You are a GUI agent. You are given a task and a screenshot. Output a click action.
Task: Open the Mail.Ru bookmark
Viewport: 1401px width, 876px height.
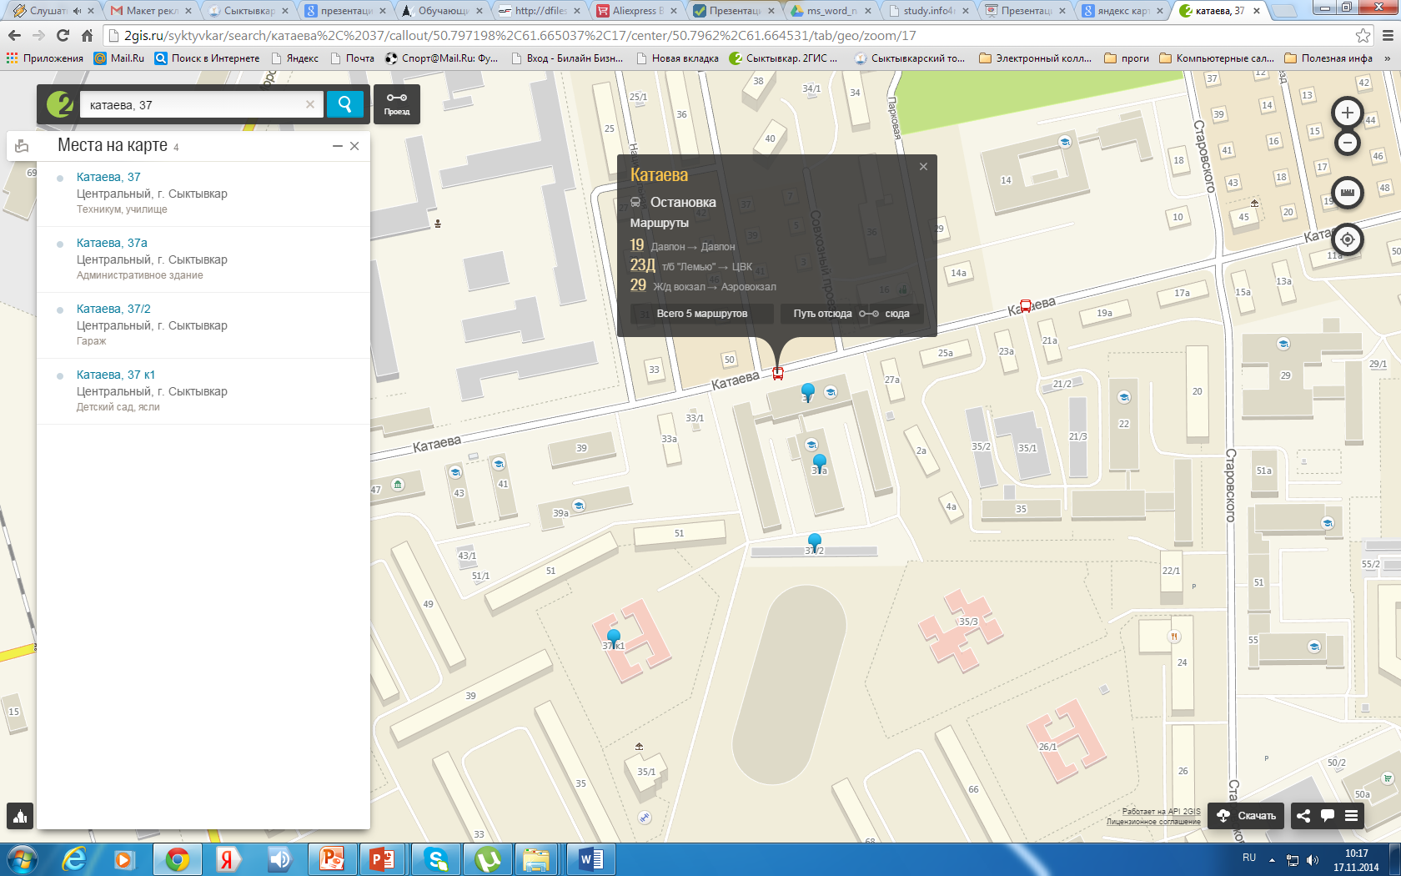click(x=118, y=58)
